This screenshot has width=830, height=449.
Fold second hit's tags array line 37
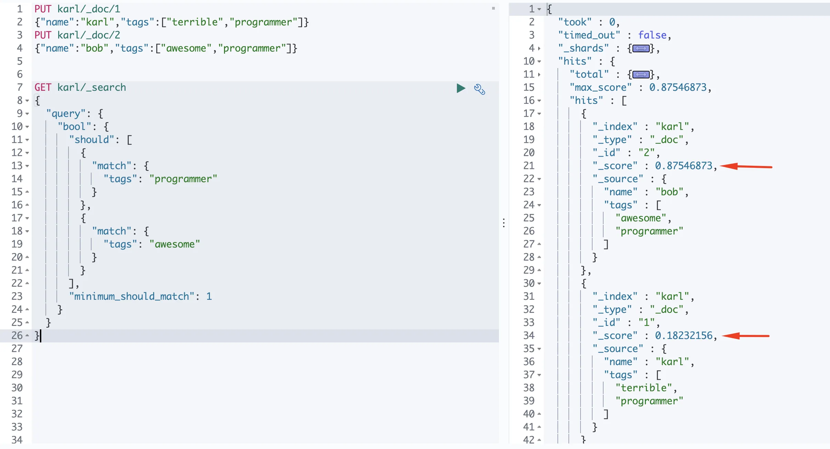coord(539,375)
